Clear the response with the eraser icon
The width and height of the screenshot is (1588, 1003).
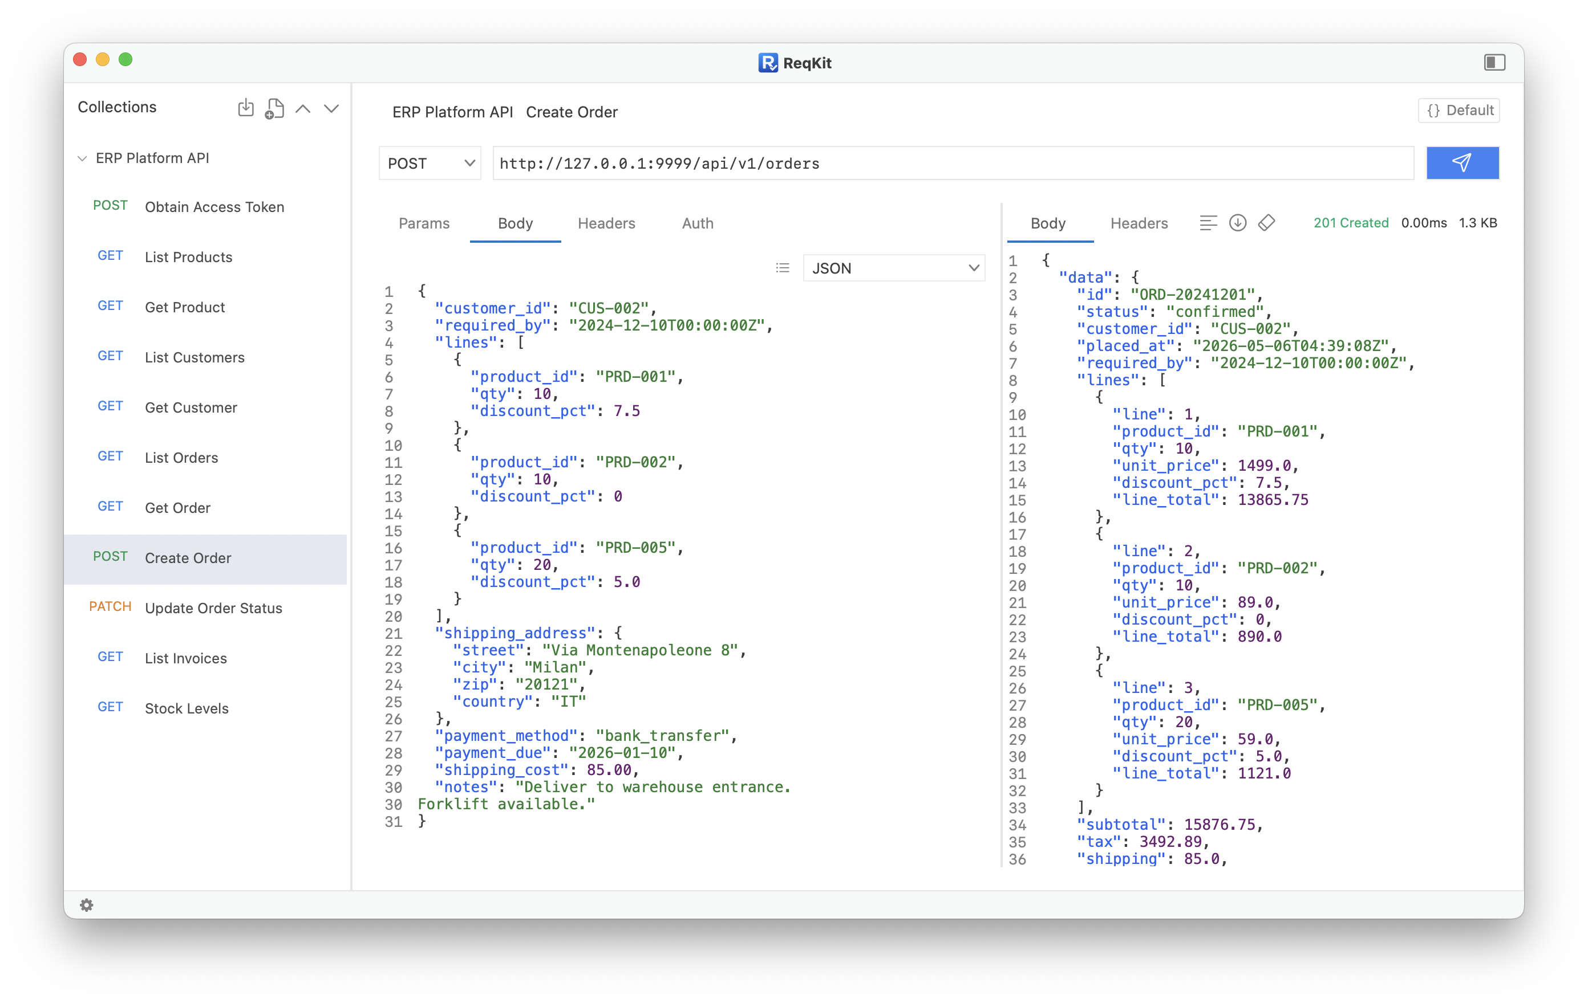pyautogui.click(x=1266, y=223)
